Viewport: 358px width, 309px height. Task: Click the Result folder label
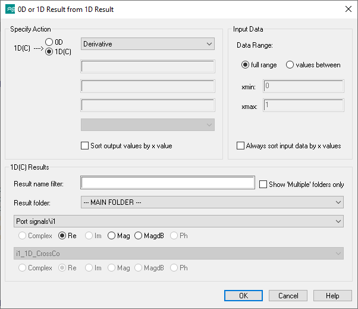(x=32, y=202)
